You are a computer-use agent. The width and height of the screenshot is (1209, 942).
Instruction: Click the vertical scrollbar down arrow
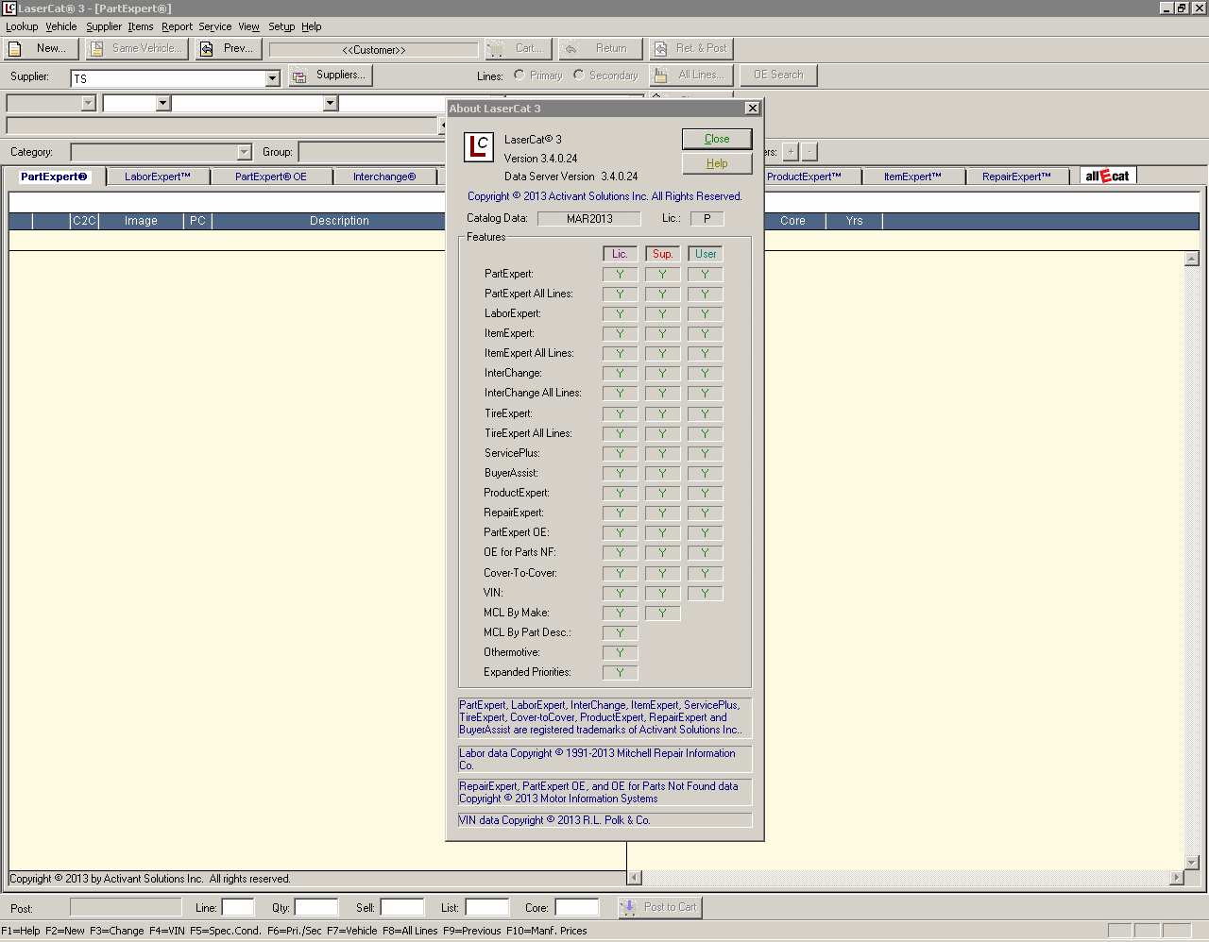[x=1191, y=862]
